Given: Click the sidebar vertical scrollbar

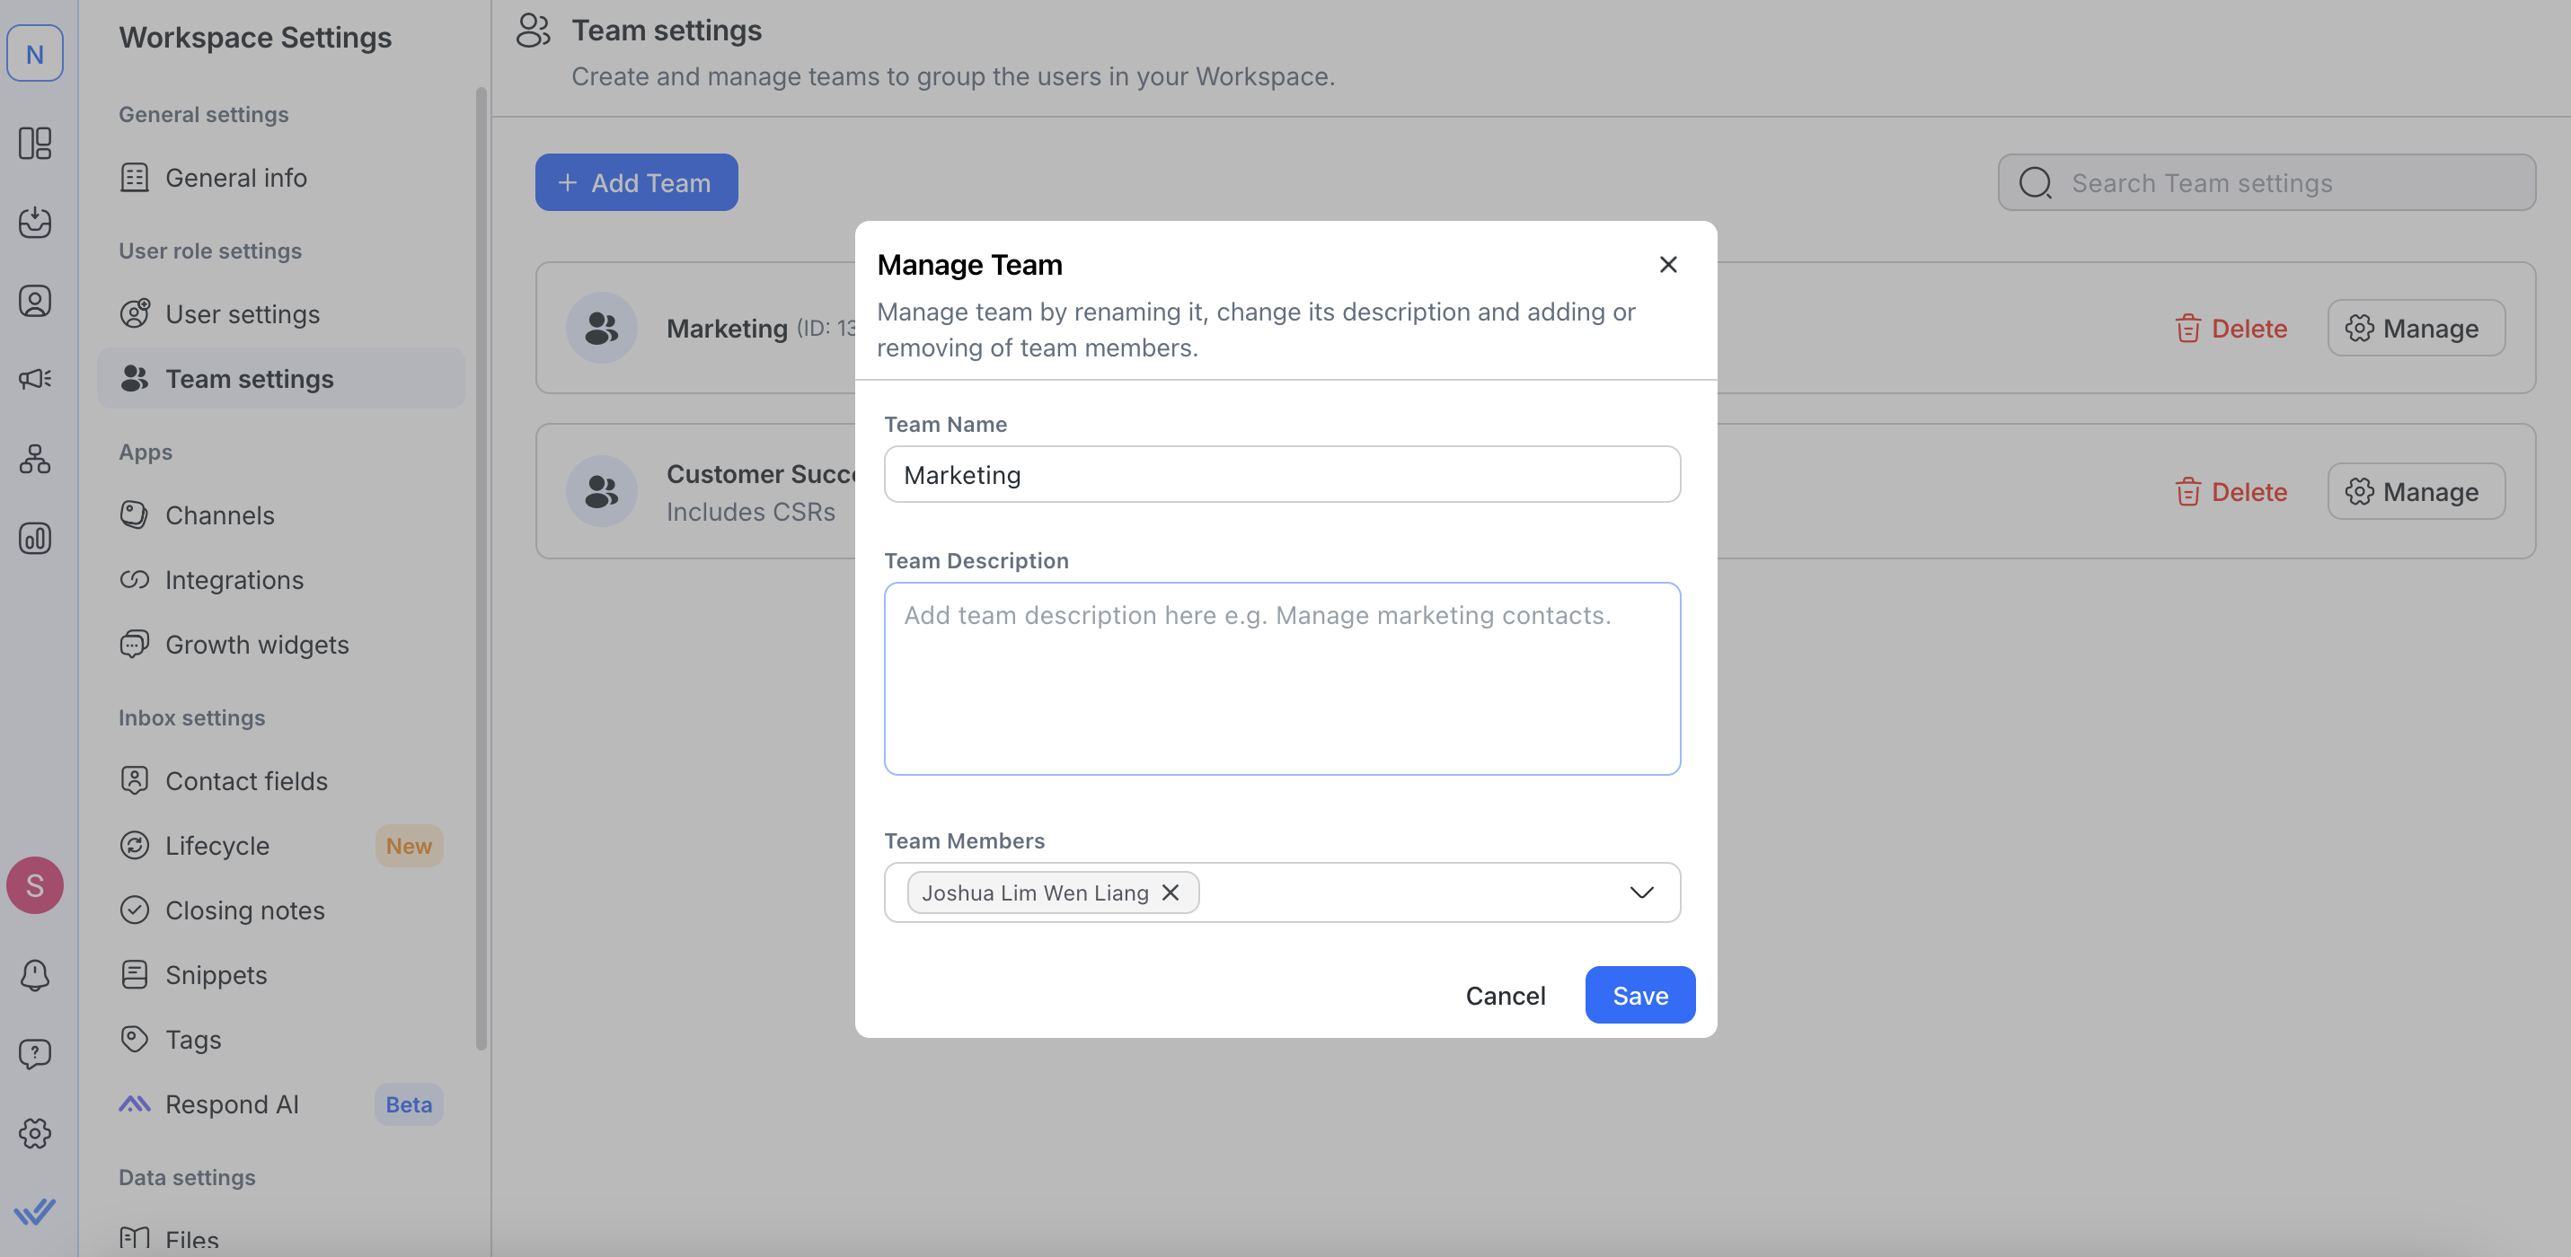Looking at the screenshot, I should coord(482,568).
